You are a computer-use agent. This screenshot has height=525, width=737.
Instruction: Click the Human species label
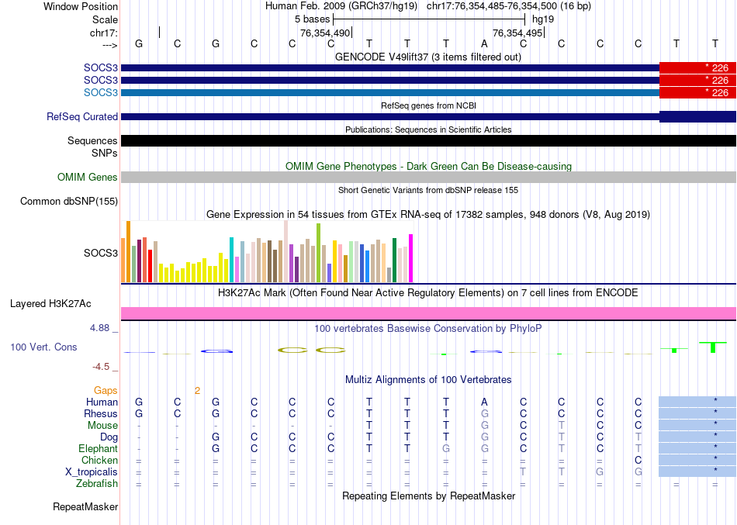coord(102,402)
